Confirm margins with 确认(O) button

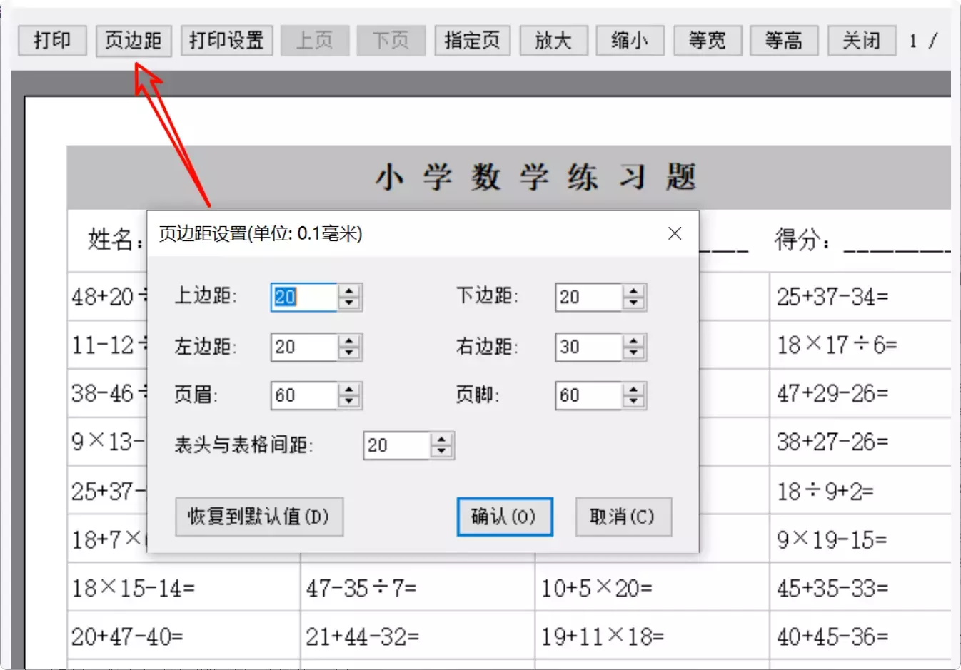[x=504, y=517]
